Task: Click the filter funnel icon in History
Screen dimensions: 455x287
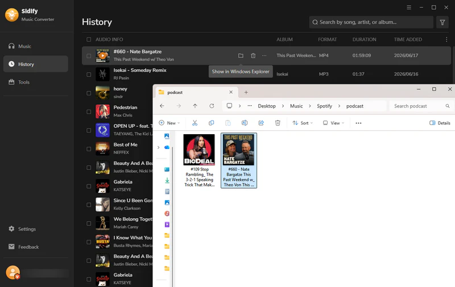Action: coord(442,22)
